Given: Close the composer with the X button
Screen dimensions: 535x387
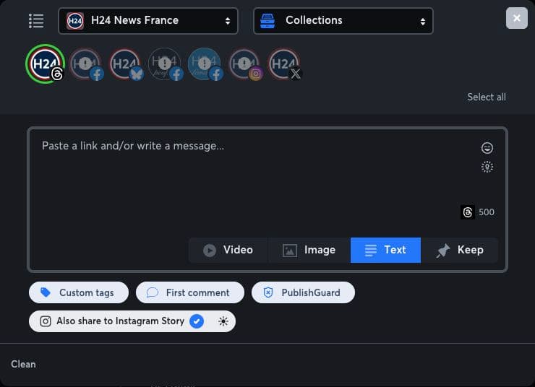Looking at the screenshot, I should click(517, 18).
